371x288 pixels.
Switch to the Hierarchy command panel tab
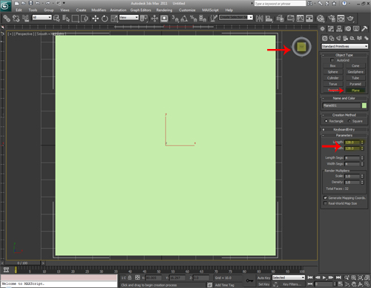click(x=339, y=29)
